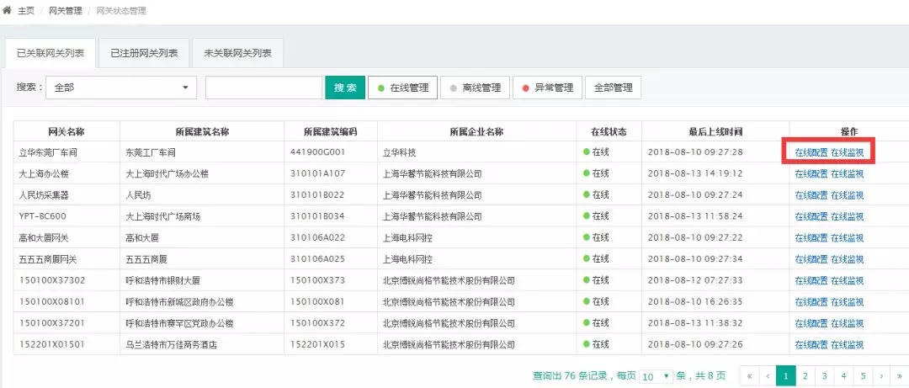The height and width of the screenshot is (388, 909).
Task: Click company cell 立华科技
Action: click(400, 153)
